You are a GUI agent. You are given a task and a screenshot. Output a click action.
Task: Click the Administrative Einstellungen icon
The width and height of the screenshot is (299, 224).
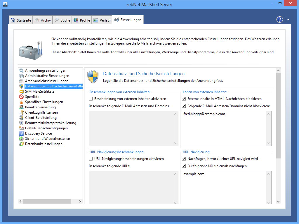21,76
